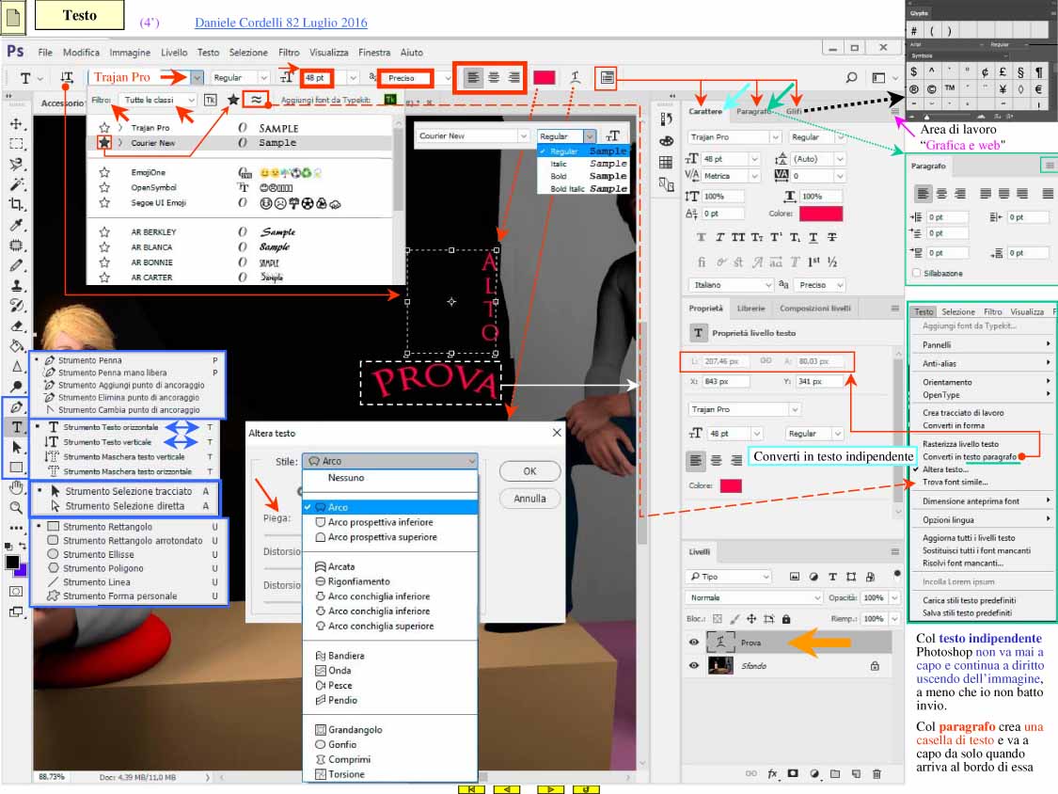The width and height of the screenshot is (1058, 794).
Task: Filter fonts by favorites star icon
Action: click(233, 100)
